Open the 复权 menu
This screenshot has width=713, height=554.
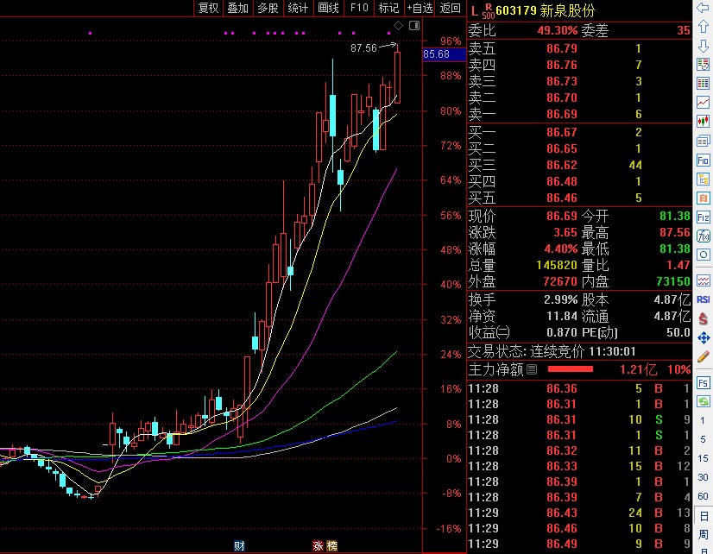click(209, 8)
